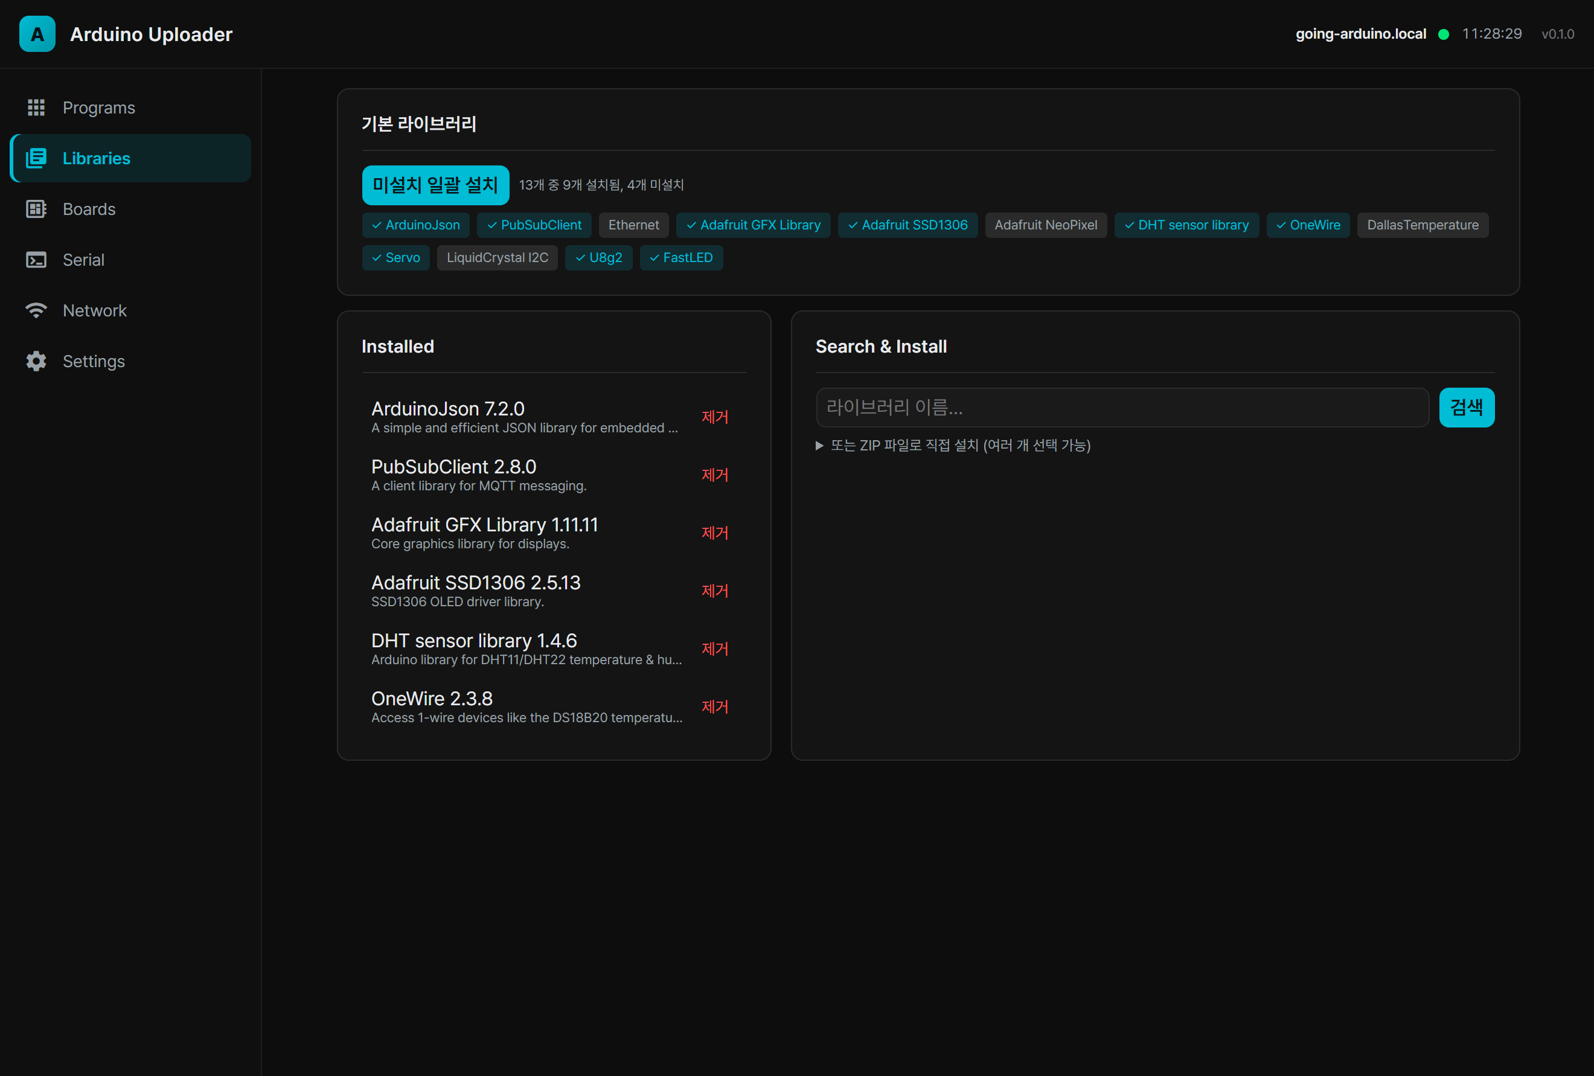
Task: Remove ArduinoJson 7.2.0 via 제거
Action: pyautogui.click(x=715, y=417)
